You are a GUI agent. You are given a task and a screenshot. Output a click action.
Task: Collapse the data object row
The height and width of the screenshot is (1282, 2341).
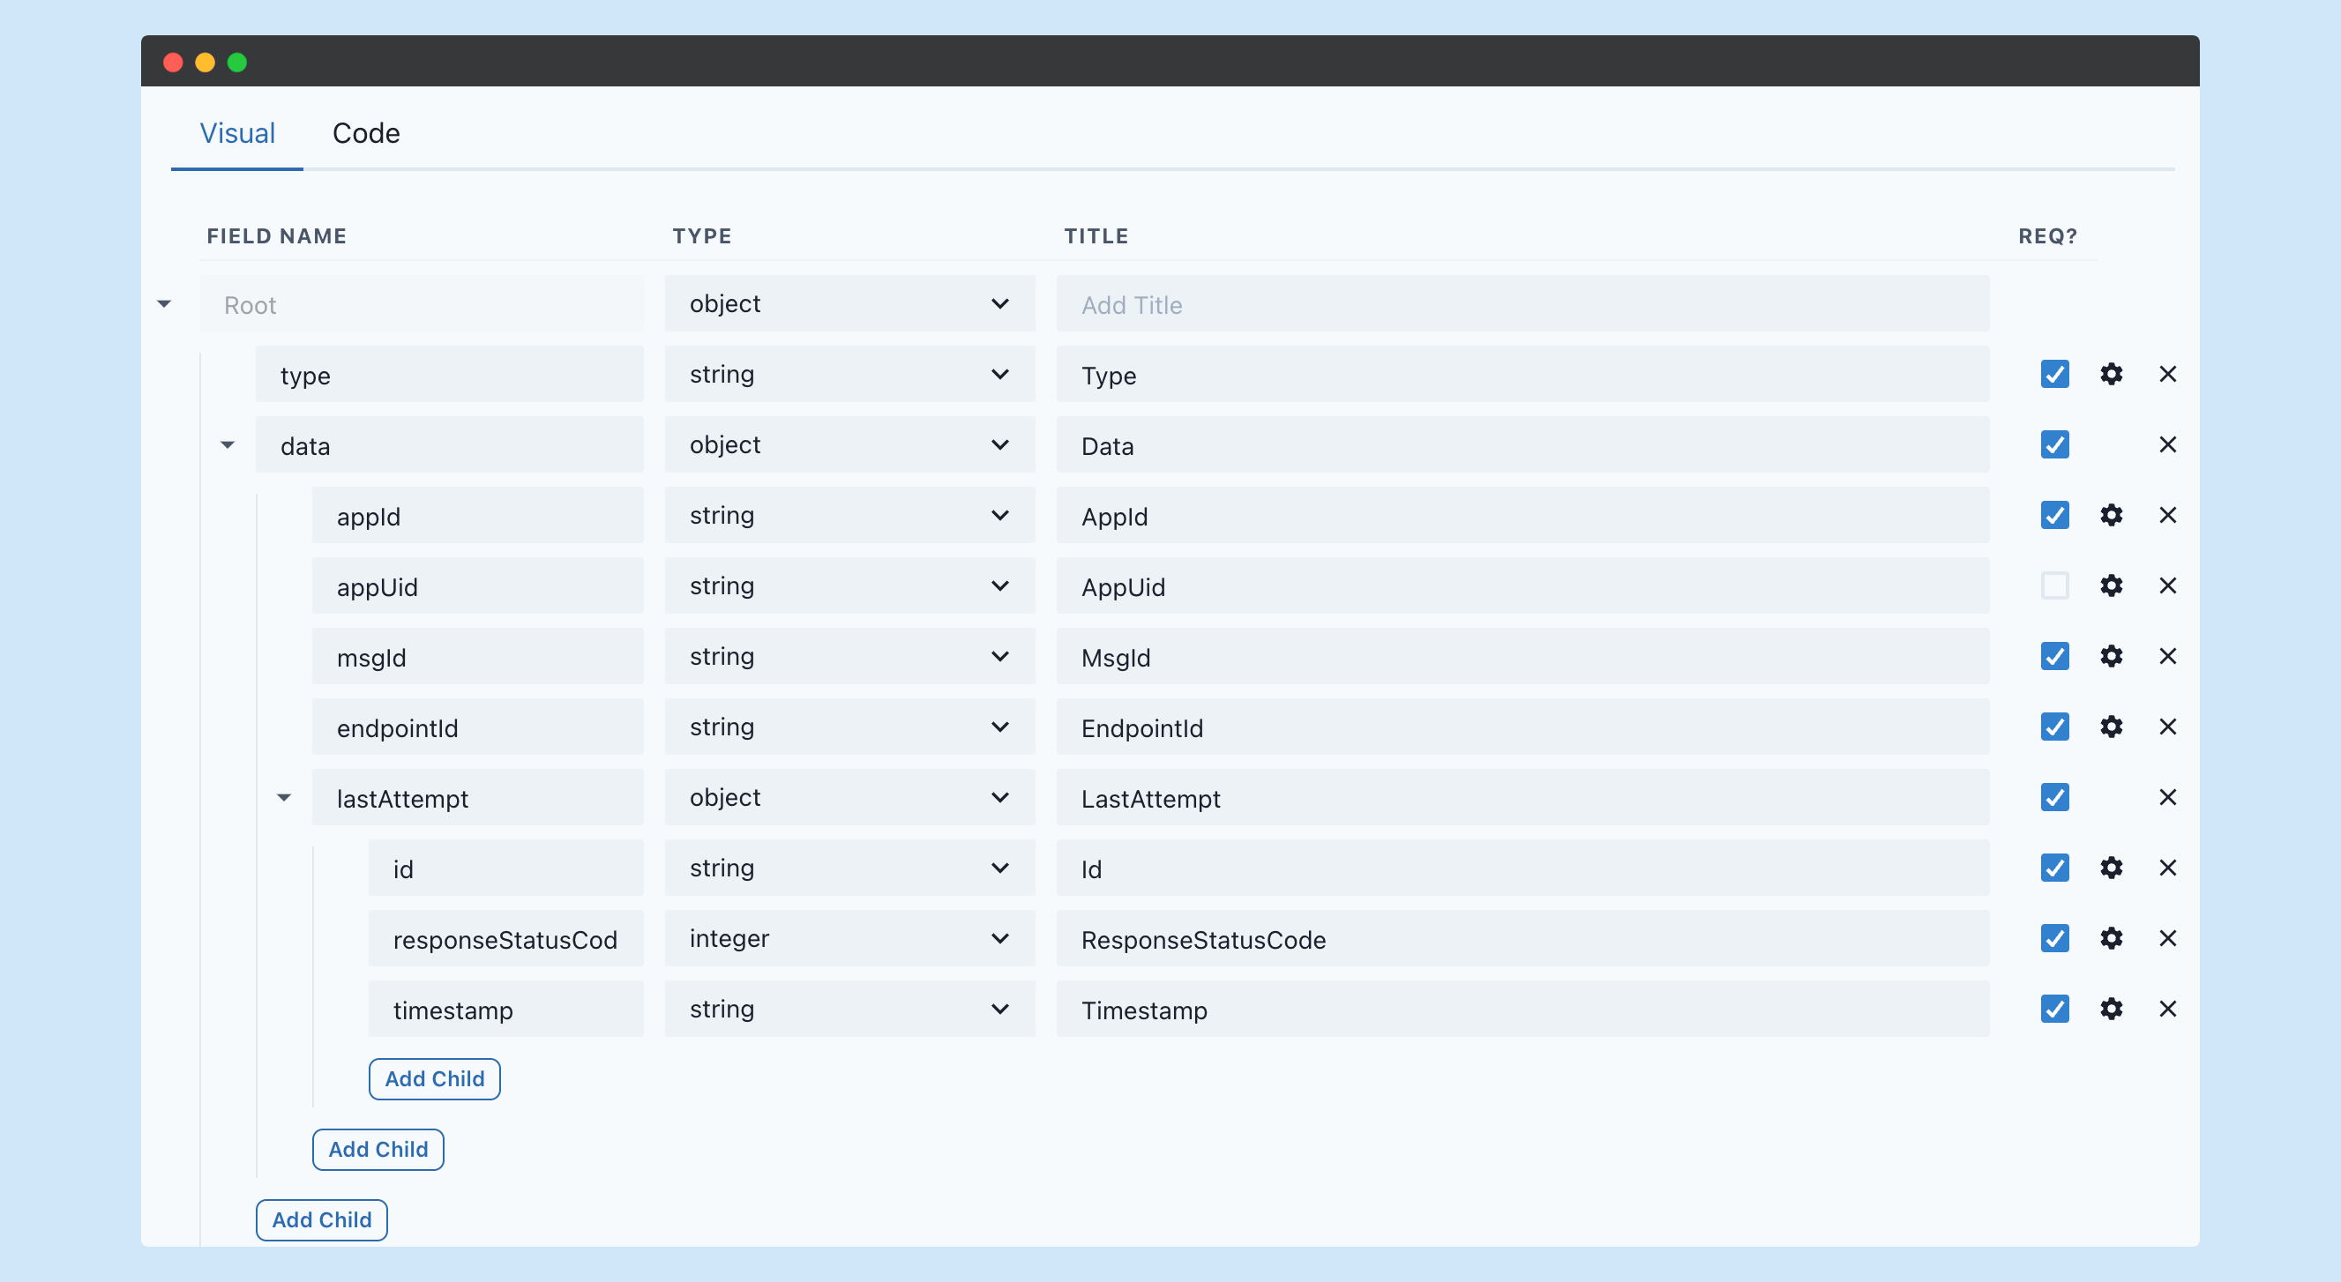(228, 444)
